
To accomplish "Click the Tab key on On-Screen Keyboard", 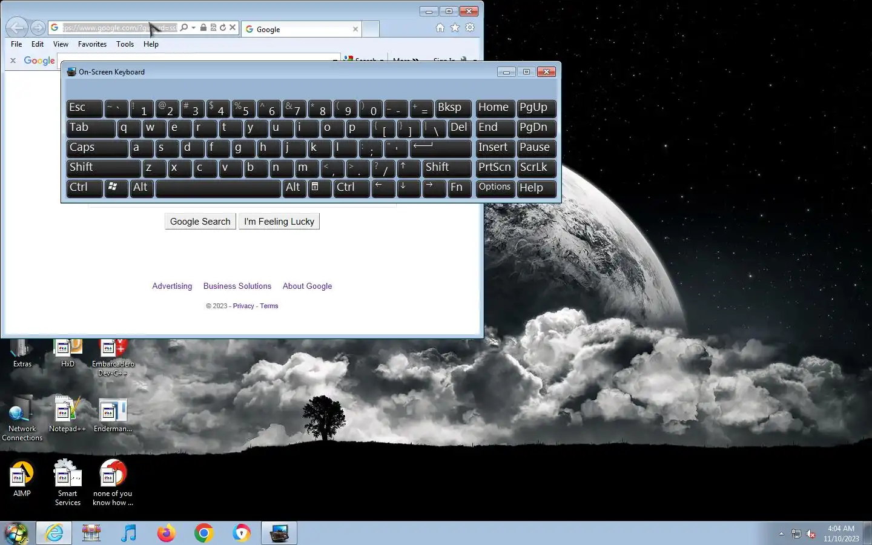I will click(90, 128).
